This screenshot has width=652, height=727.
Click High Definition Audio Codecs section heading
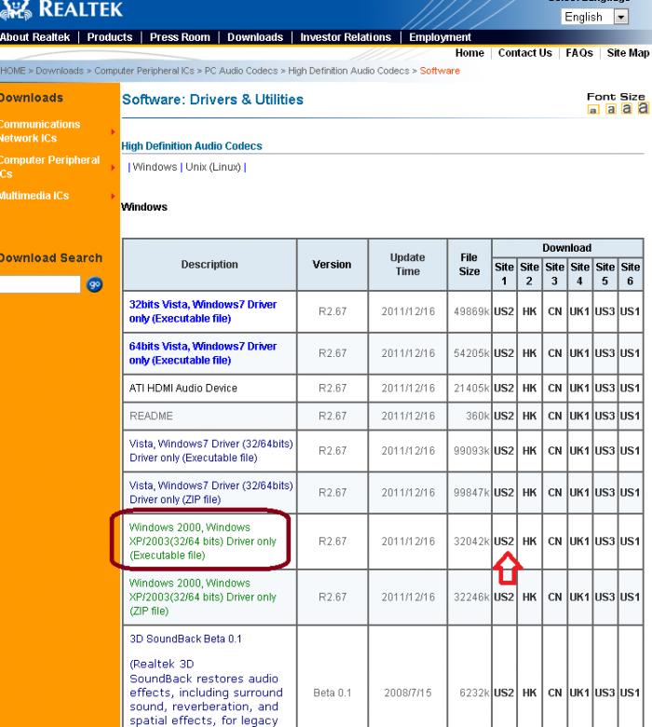click(191, 146)
